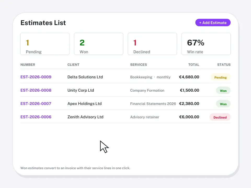Image resolution: width=251 pixels, height=188 pixels.
Task: Select the Declined summary card
Action: pos(152,44)
